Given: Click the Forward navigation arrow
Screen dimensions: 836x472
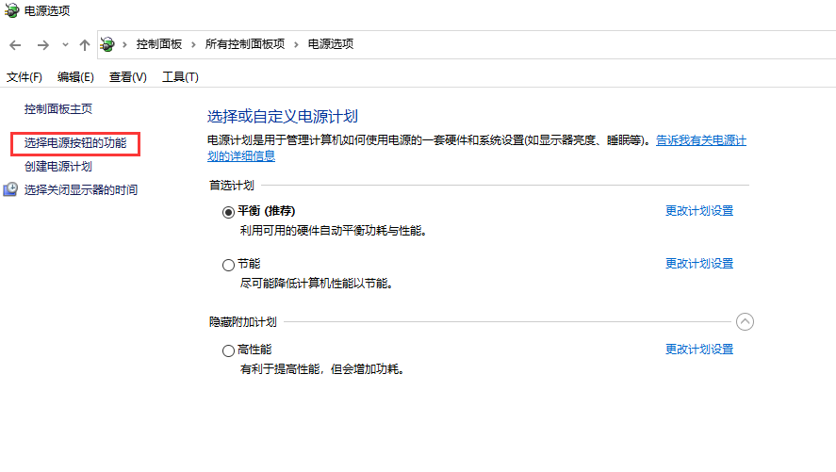Looking at the screenshot, I should pos(43,45).
